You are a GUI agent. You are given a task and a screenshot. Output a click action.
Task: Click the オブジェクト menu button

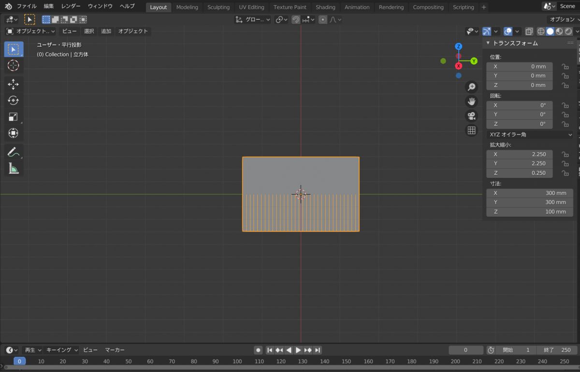(x=133, y=31)
